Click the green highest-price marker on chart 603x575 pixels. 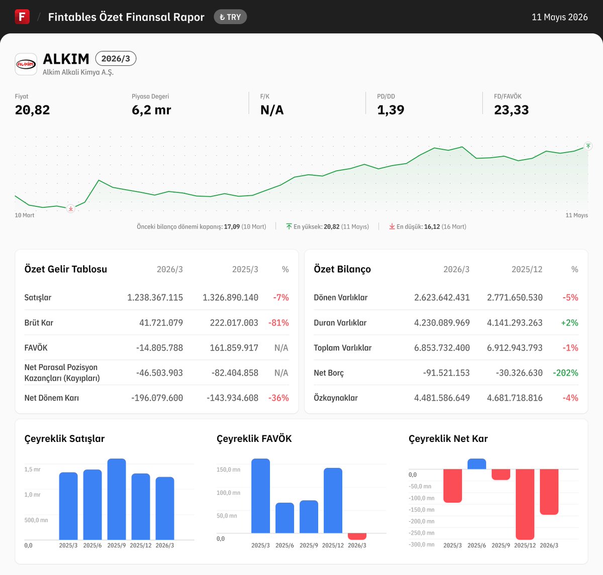[588, 146]
